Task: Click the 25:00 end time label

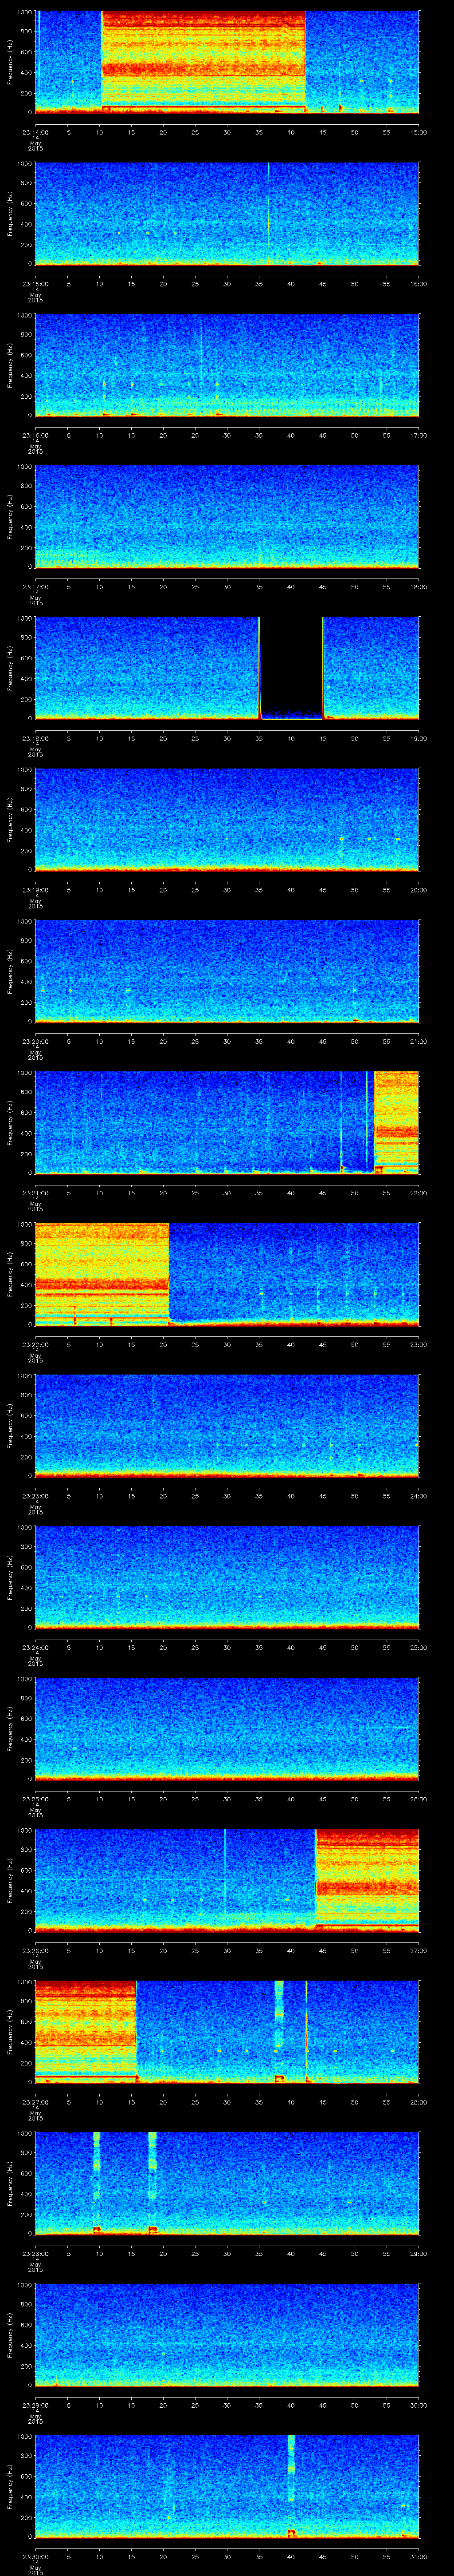Action: coord(419,1647)
